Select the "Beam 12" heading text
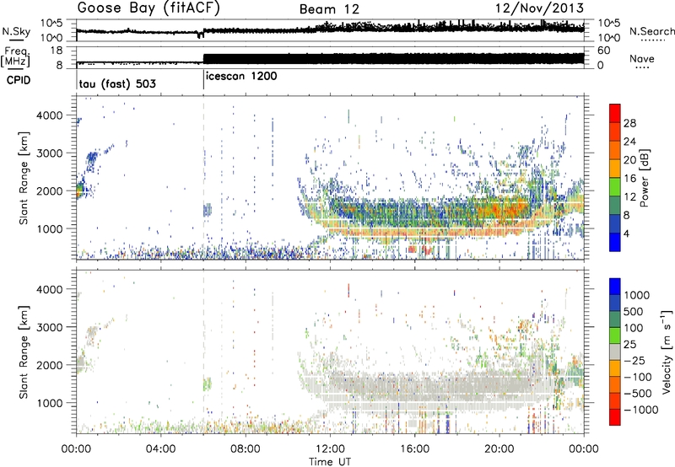Screen dimensions: 675x467 pyautogui.click(x=329, y=9)
